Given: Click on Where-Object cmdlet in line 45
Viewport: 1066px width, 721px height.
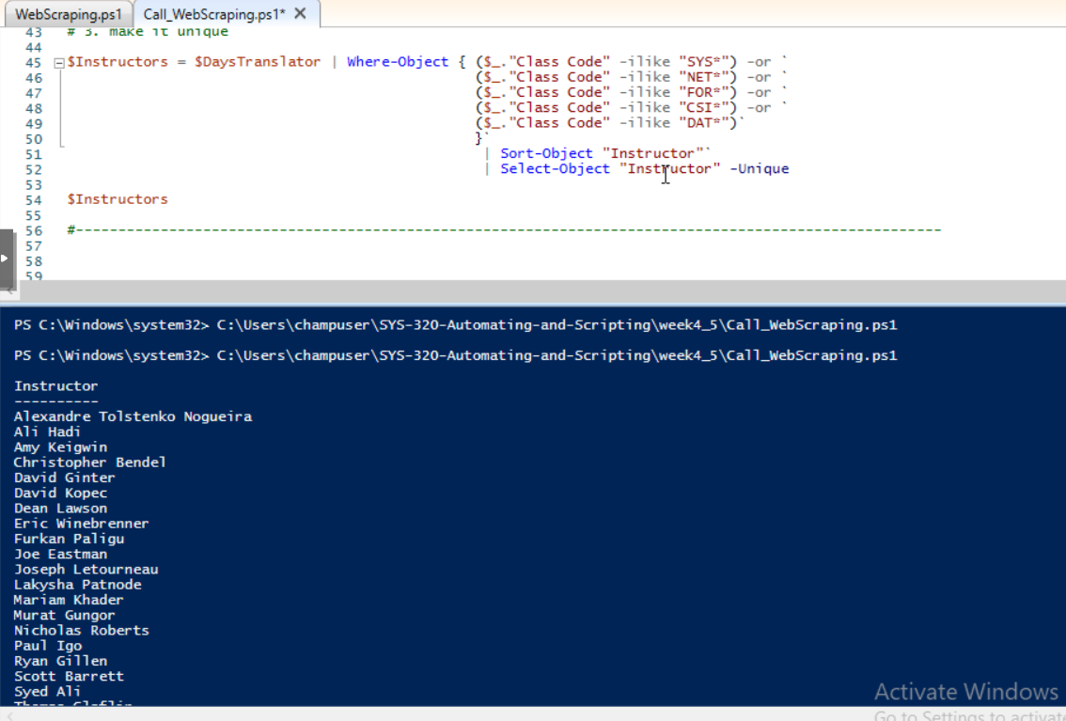Looking at the screenshot, I should click(x=398, y=62).
